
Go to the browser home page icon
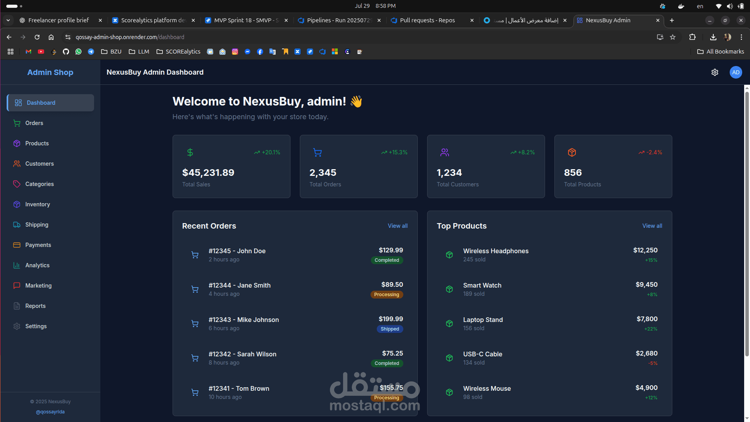point(51,37)
